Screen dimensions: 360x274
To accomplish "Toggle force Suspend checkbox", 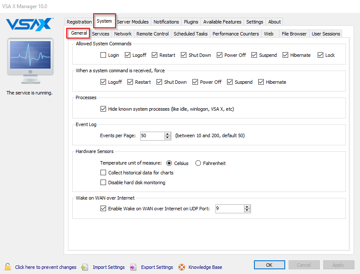I will pyautogui.click(x=230, y=82).
